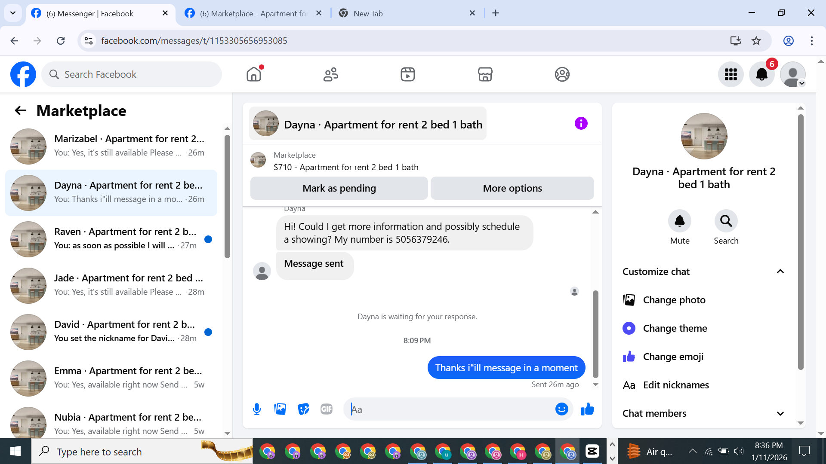Open Marizabel apartment conversation
This screenshot has height=464, width=826.
111,146
